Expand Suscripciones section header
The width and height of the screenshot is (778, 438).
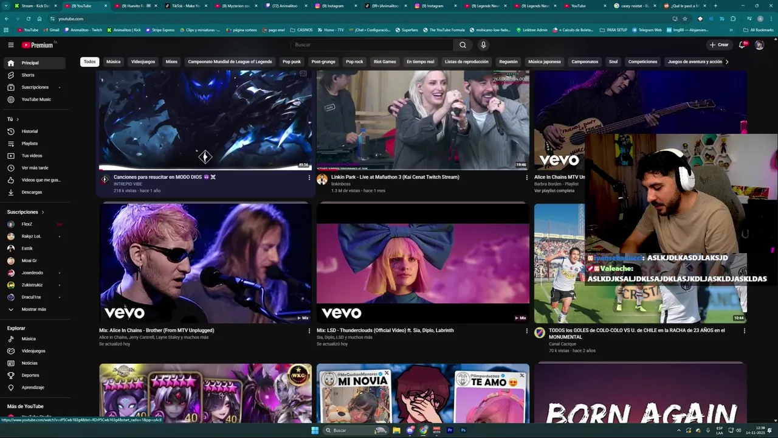click(x=26, y=212)
